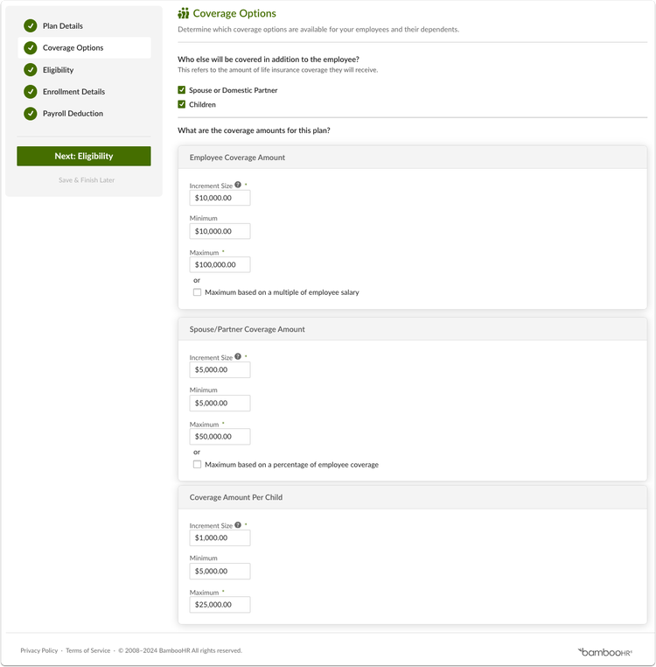Uncheck the Children checkbox

pos(182,104)
